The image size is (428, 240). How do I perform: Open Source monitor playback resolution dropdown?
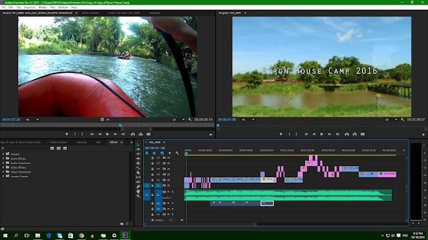click(179, 119)
